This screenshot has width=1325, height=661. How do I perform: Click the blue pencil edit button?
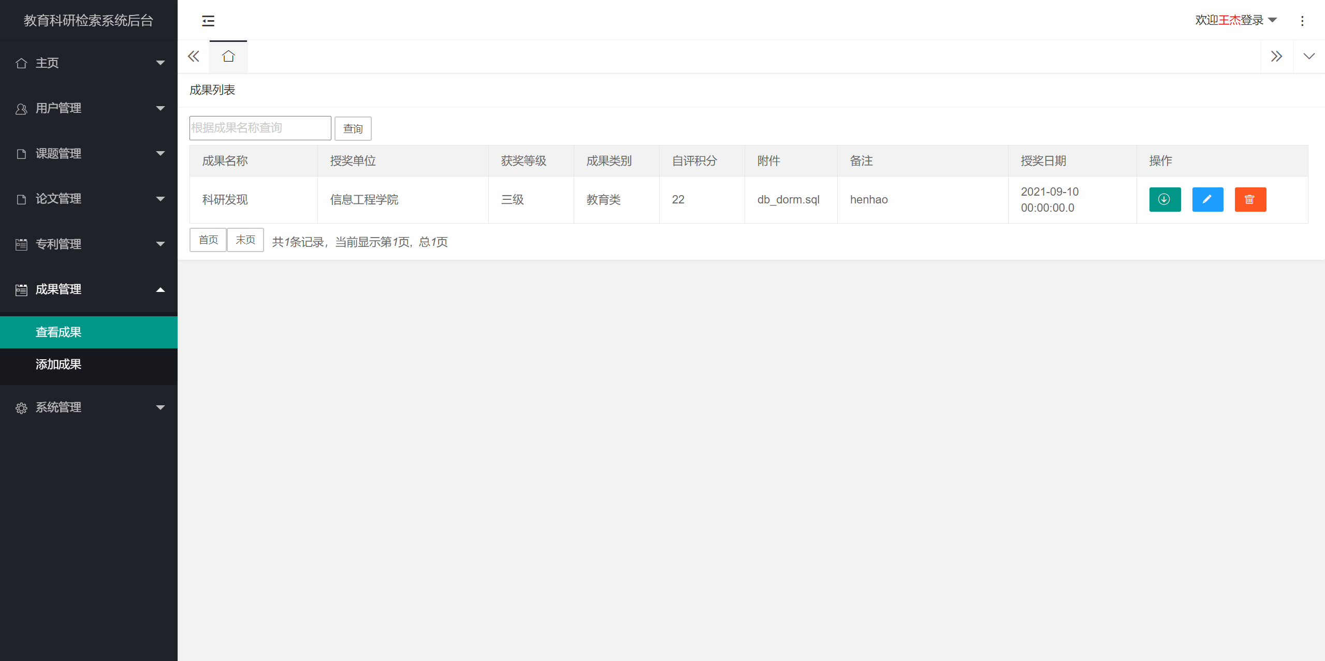click(x=1207, y=199)
